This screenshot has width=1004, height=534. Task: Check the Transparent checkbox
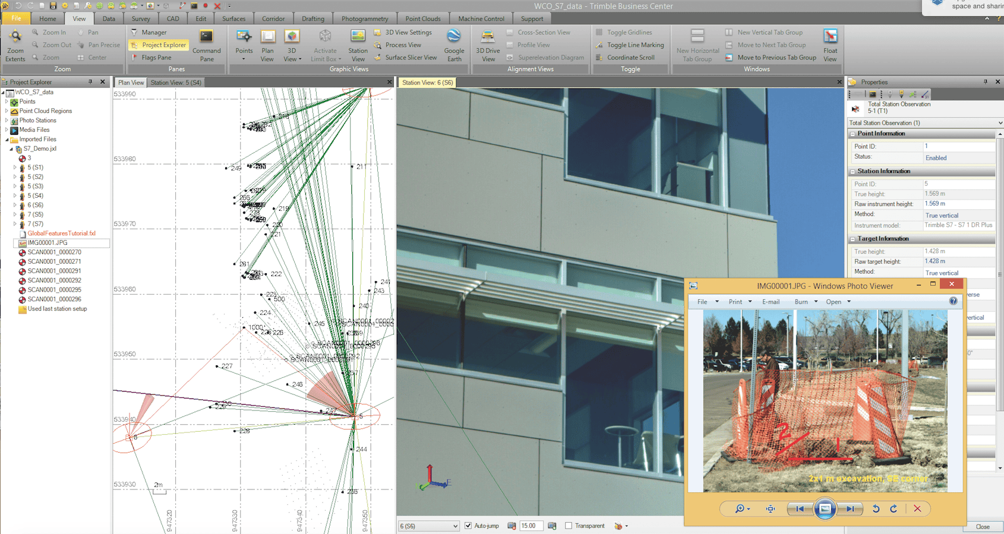click(569, 526)
